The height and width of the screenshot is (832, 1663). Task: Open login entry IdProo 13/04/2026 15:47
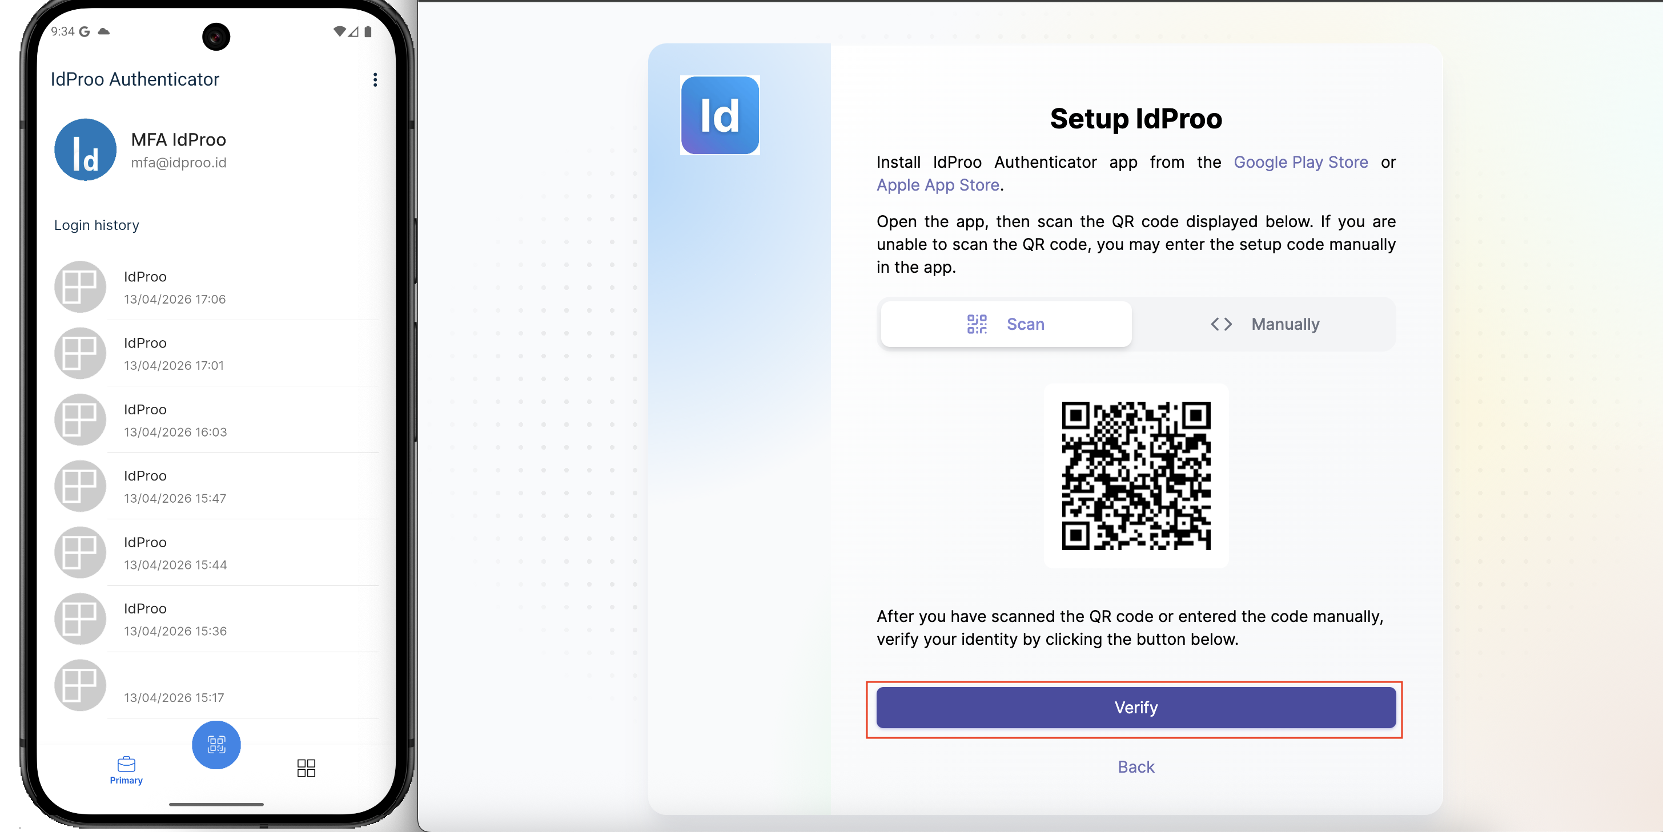click(x=216, y=486)
